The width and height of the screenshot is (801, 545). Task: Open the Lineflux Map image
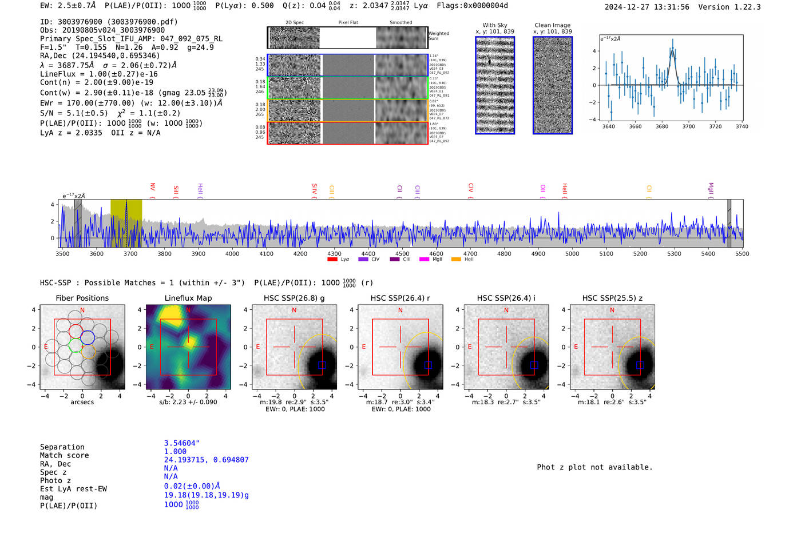[188, 347]
